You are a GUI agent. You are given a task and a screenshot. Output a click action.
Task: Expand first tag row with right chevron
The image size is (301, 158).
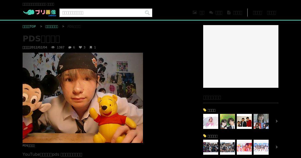point(276,121)
